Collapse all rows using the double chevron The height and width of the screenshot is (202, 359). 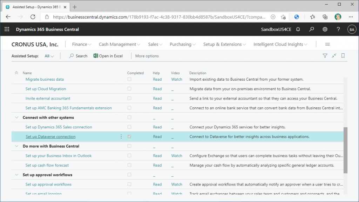(16, 73)
